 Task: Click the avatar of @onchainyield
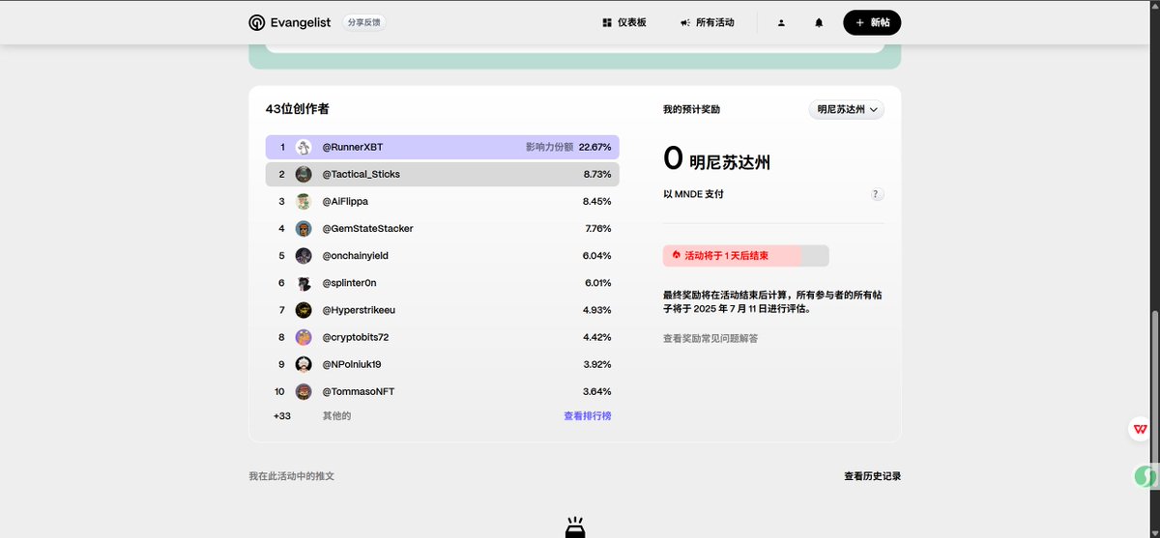tap(304, 255)
